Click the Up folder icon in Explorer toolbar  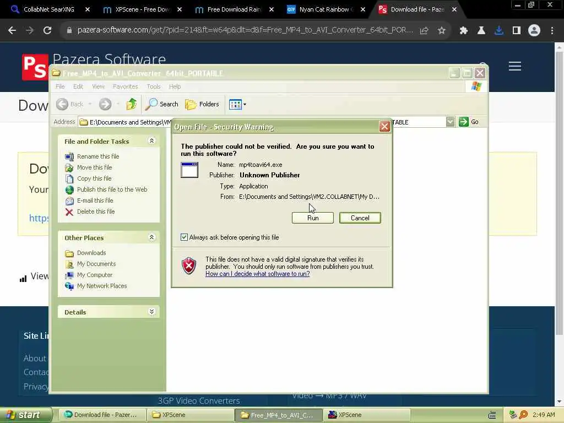point(131,104)
